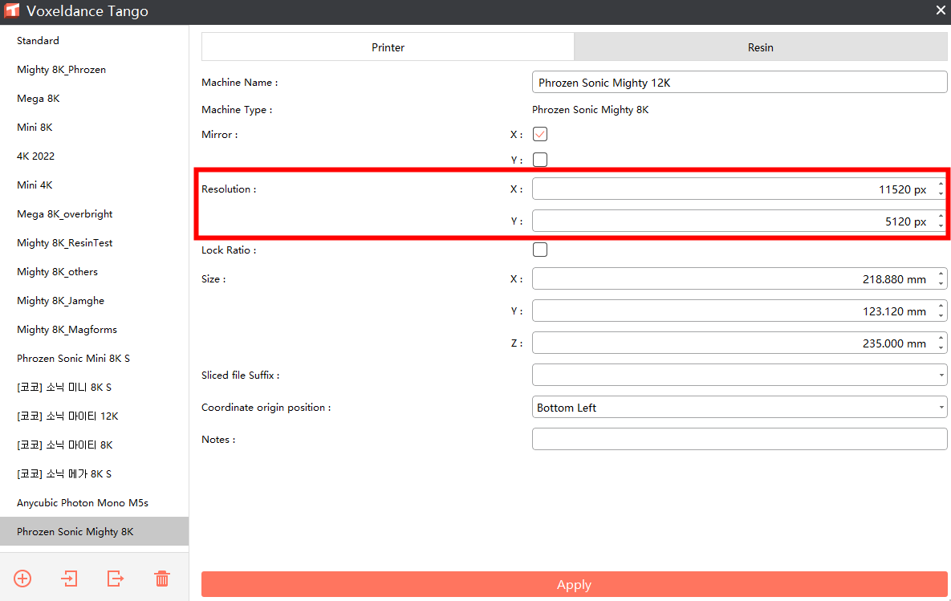Toggle the Mirror X checkbox
Image resolution: width=951 pixels, height=601 pixels.
click(540, 134)
